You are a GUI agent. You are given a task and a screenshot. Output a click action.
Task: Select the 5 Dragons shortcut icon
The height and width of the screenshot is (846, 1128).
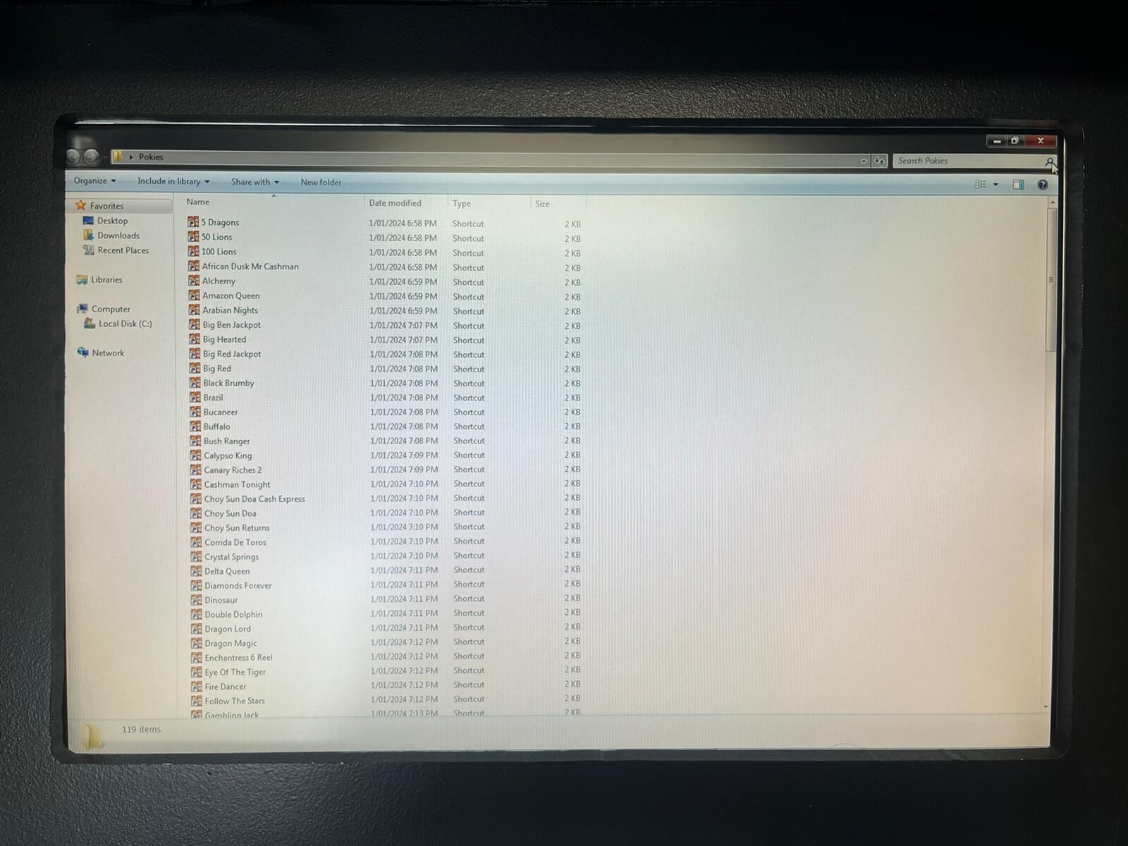(193, 222)
